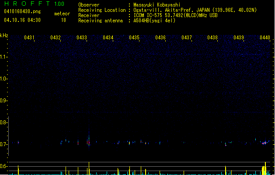The image size is (275, 175).
Task: Click the ICOM IC-575 receiver text
Action: tap(175, 15)
